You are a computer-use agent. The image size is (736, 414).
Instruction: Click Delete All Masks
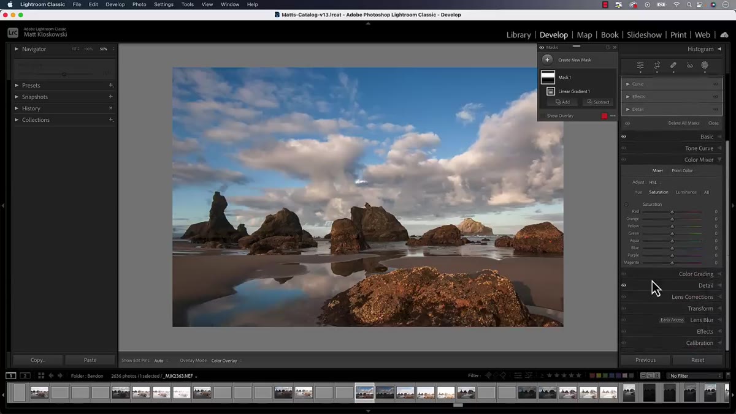(x=683, y=123)
